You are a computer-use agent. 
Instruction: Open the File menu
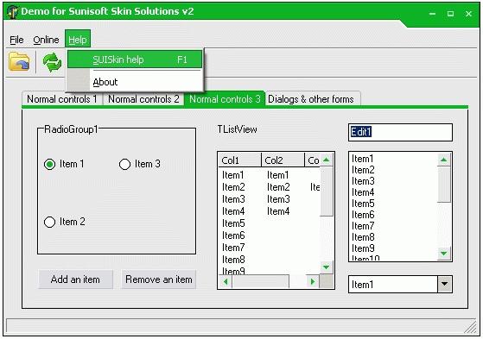coord(16,40)
